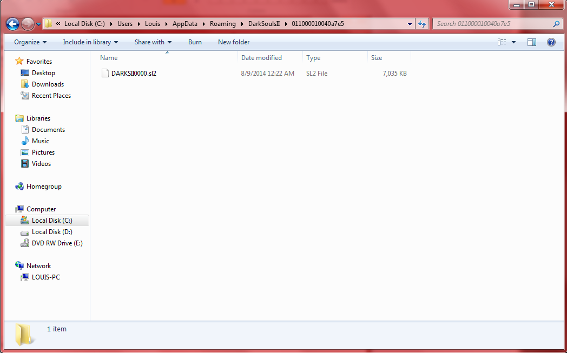Click the DARKSII0000.sl2 file icon
The height and width of the screenshot is (353, 567).
(x=105, y=74)
